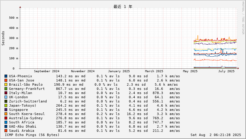Click the Brazil-São Paulo yellow legend swatch

click(x=6, y=84)
